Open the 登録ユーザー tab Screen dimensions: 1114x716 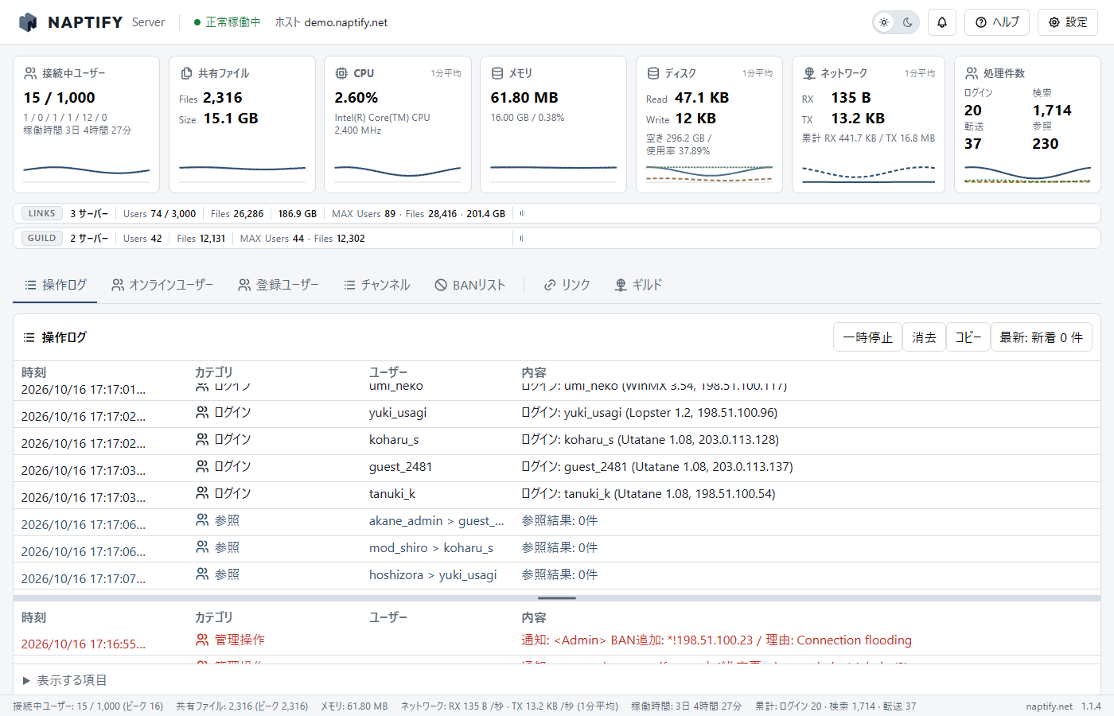tap(278, 285)
